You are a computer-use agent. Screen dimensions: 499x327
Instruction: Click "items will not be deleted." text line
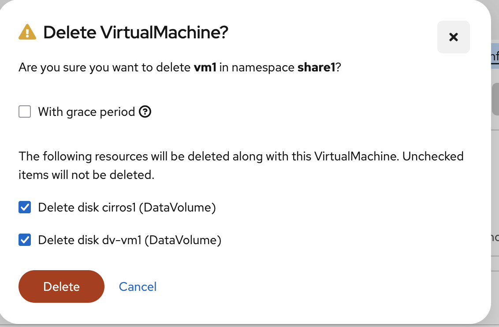[x=86, y=175]
